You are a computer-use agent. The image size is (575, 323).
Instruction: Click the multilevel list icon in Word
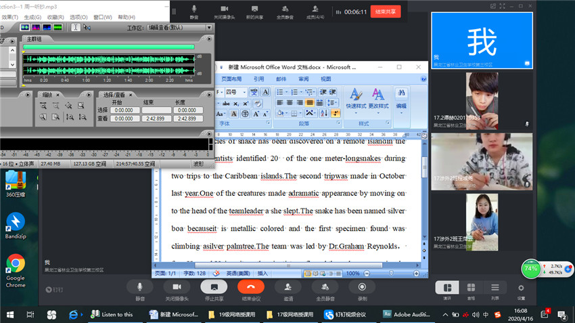point(309,92)
